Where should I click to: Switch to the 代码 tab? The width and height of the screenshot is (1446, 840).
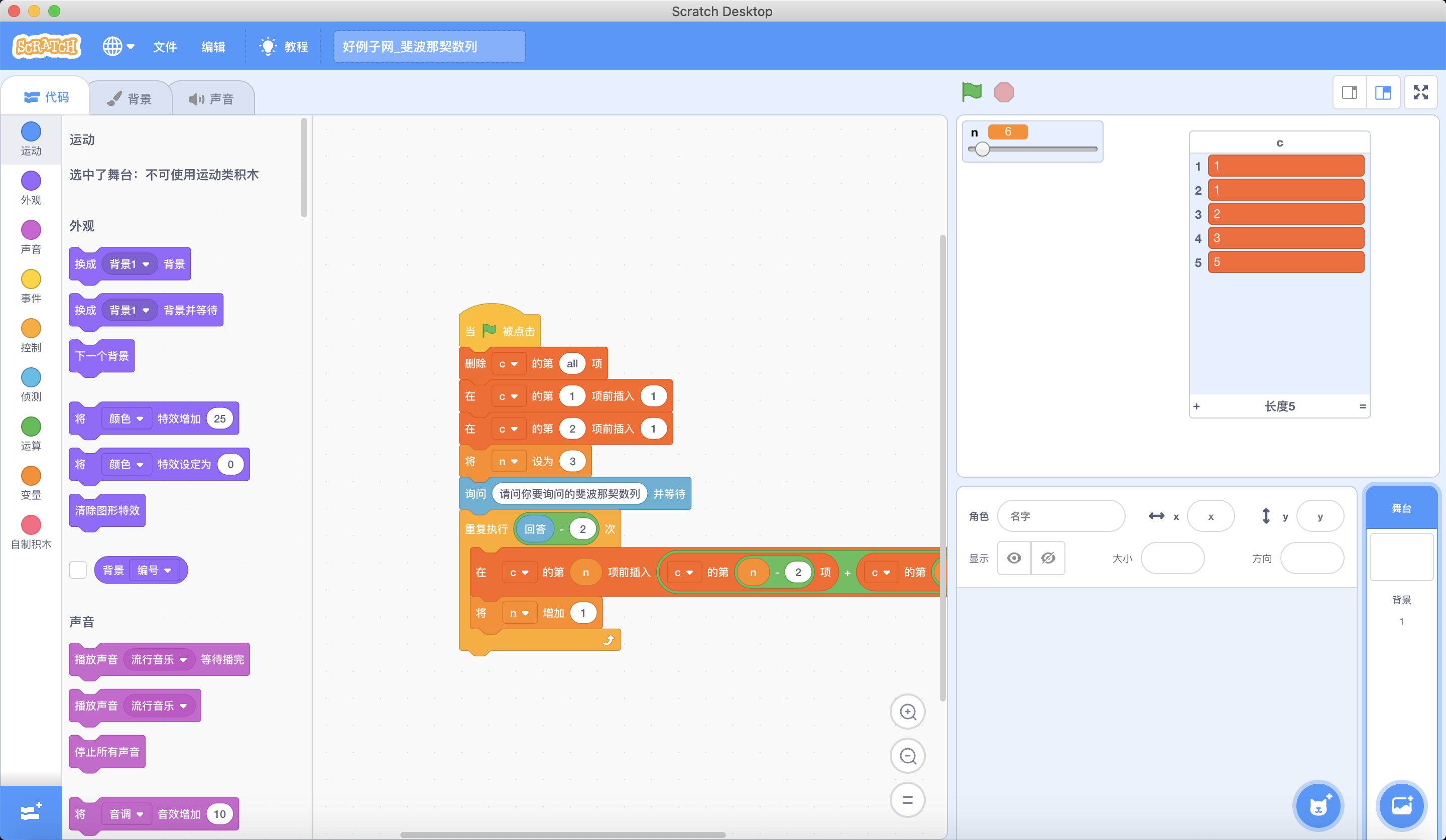click(46, 97)
